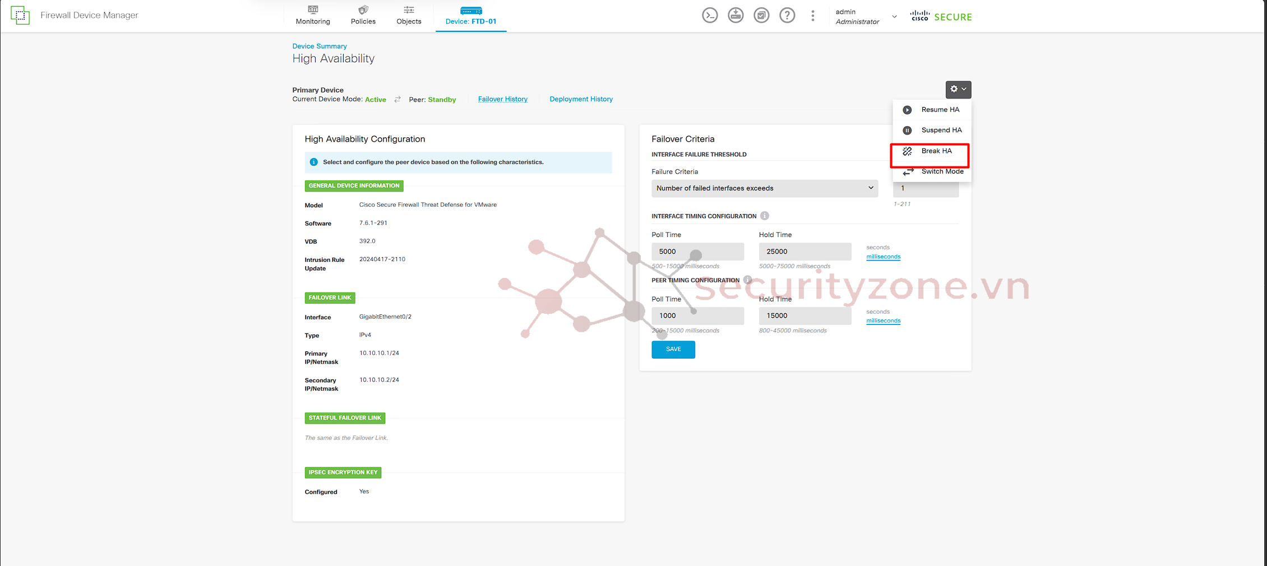Click the SAVE button
Viewport: 1267px width, 566px height.
click(x=673, y=349)
